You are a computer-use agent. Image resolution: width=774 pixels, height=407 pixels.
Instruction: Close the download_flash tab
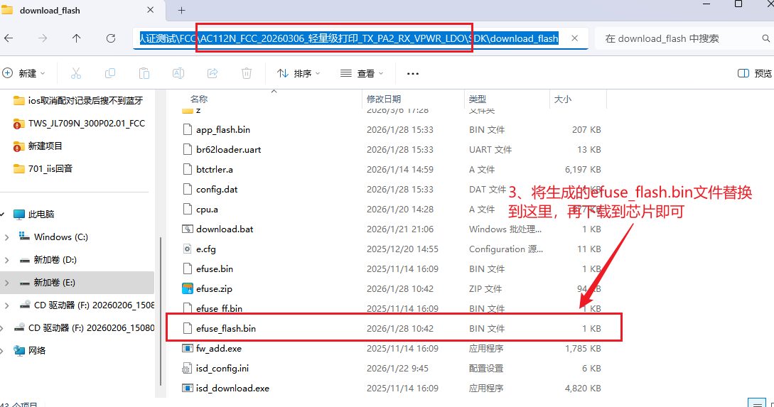(x=151, y=10)
